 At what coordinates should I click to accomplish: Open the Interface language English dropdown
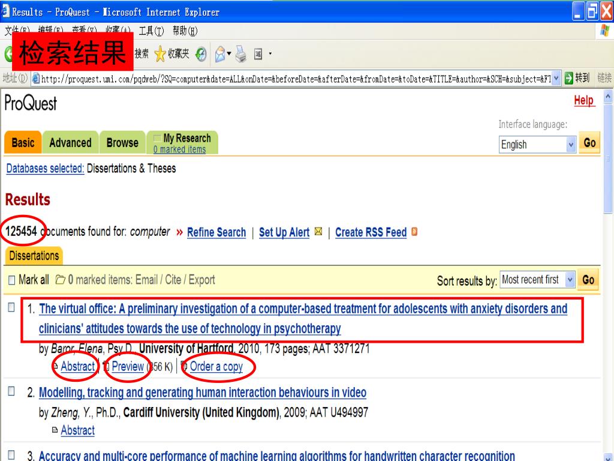pyautogui.click(x=537, y=144)
